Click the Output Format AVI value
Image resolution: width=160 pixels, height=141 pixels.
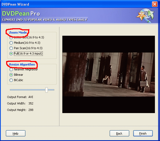(31, 97)
